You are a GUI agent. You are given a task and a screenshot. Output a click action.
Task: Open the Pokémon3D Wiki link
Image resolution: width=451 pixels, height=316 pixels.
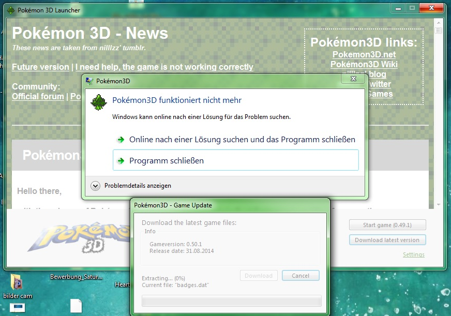click(364, 64)
